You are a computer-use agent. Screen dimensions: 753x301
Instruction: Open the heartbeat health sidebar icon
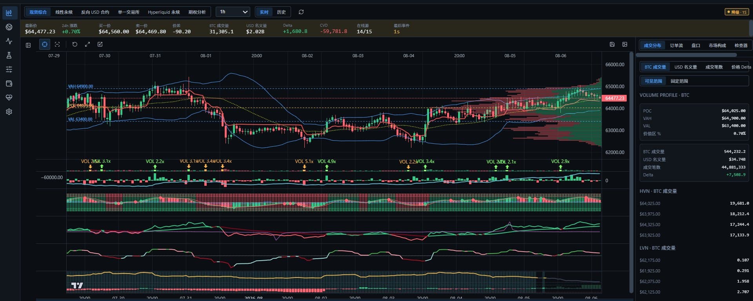[x=9, y=98]
